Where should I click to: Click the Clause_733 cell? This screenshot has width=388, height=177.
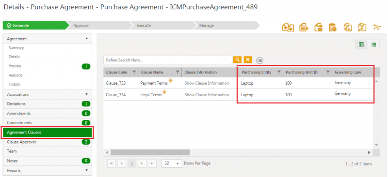point(116,83)
